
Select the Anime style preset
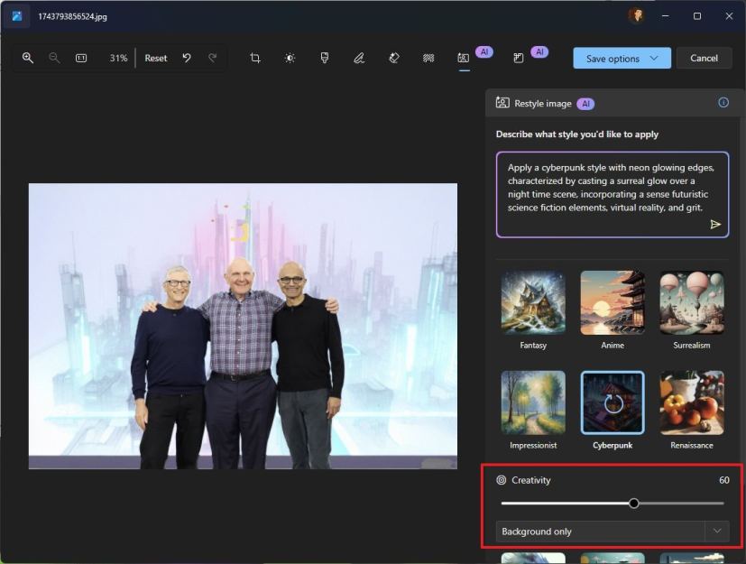[612, 302]
